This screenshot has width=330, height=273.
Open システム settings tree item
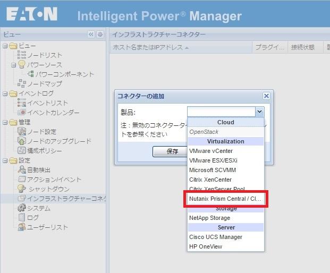click(x=39, y=208)
